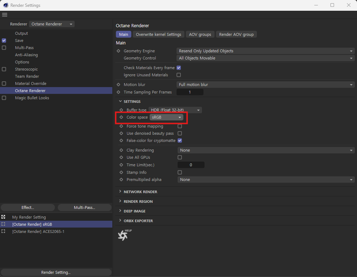Click keyframe diamond beside Use denoised beauty pass
357x277 pixels.
(x=121, y=133)
